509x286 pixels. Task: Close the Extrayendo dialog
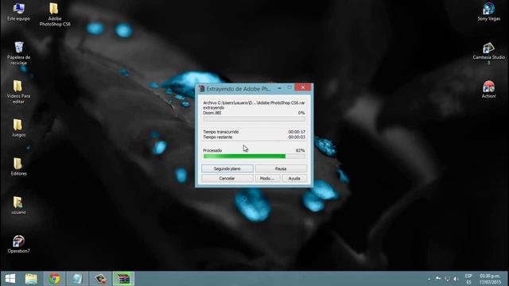tap(303, 87)
